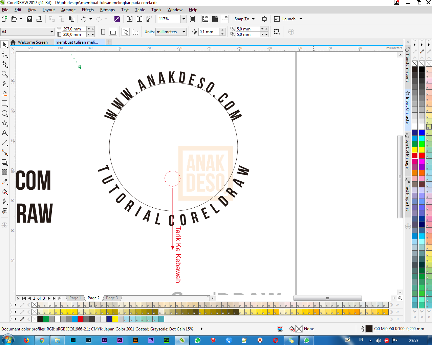Select the Pick tool
432x345 pixels.
click(4, 44)
